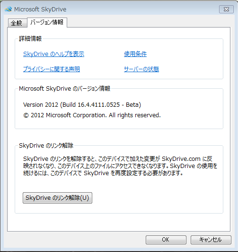
Task: Confirm with the OK button
Action: coord(166,240)
